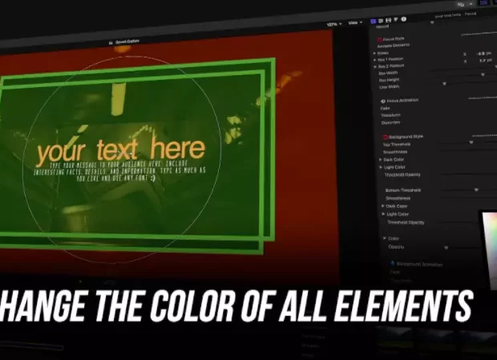Screen dimensions: 497x360
Task: Open the View dropdown in the viewer
Action: click(x=355, y=22)
